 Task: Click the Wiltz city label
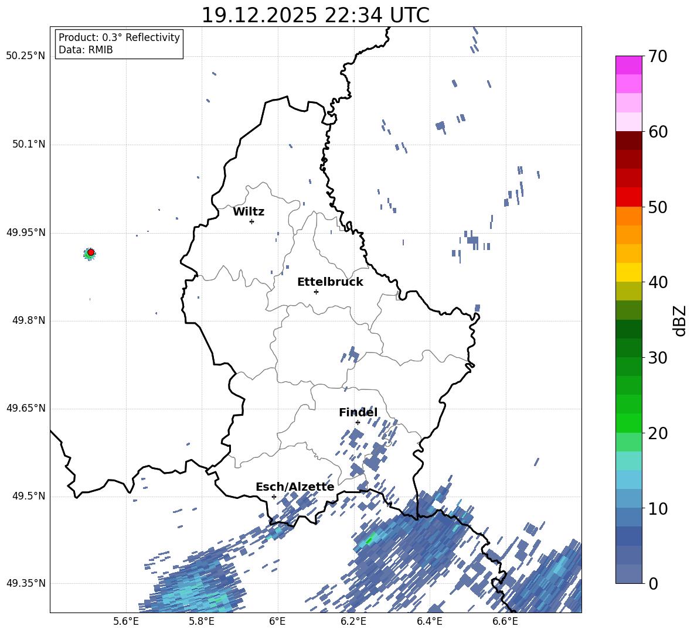(249, 212)
